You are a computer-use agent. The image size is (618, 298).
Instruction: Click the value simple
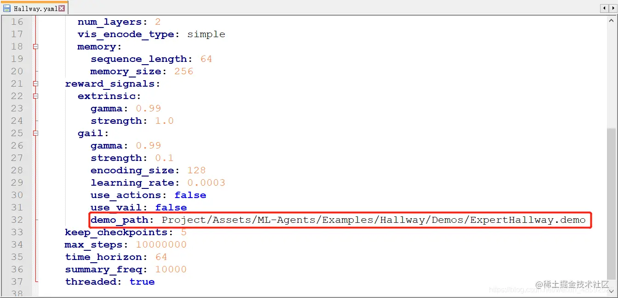coord(206,34)
